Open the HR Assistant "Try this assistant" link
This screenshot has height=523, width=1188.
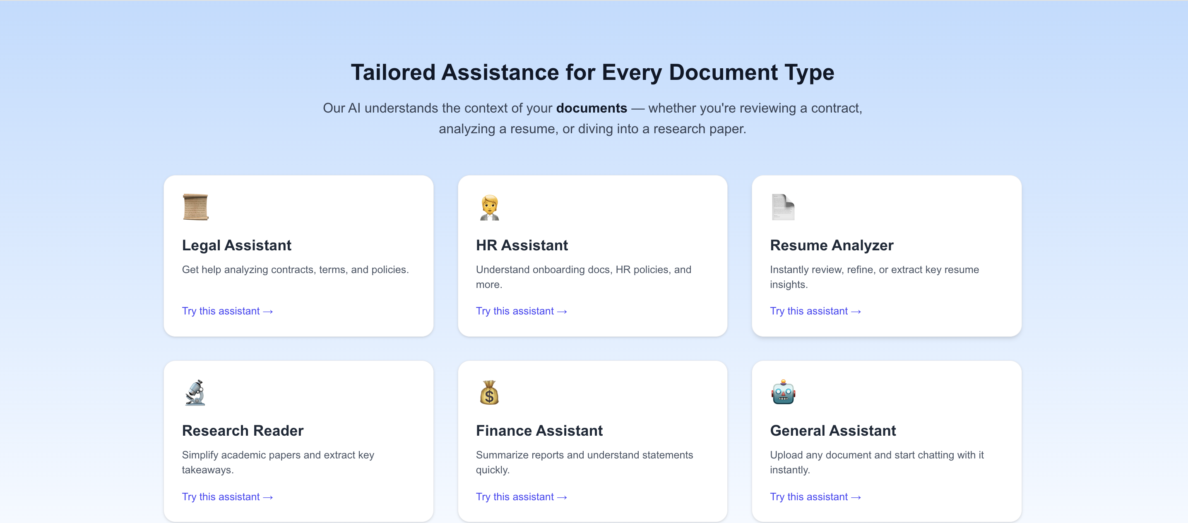pos(521,311)
